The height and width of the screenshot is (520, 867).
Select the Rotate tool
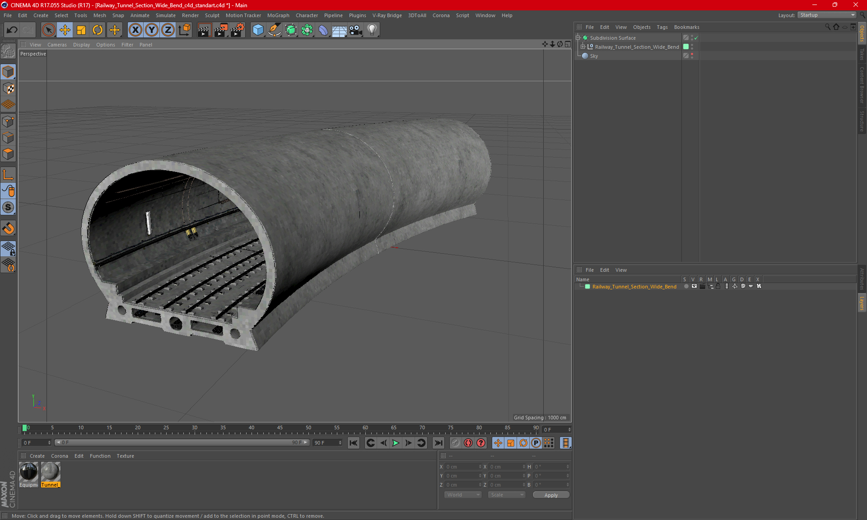(x=98, y=30)
